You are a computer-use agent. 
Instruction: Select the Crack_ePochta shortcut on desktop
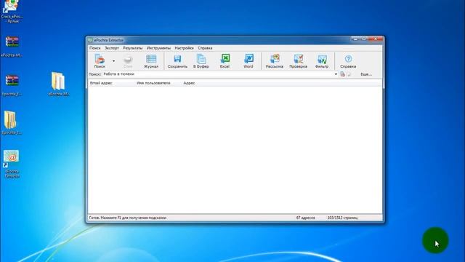(12, 12)
